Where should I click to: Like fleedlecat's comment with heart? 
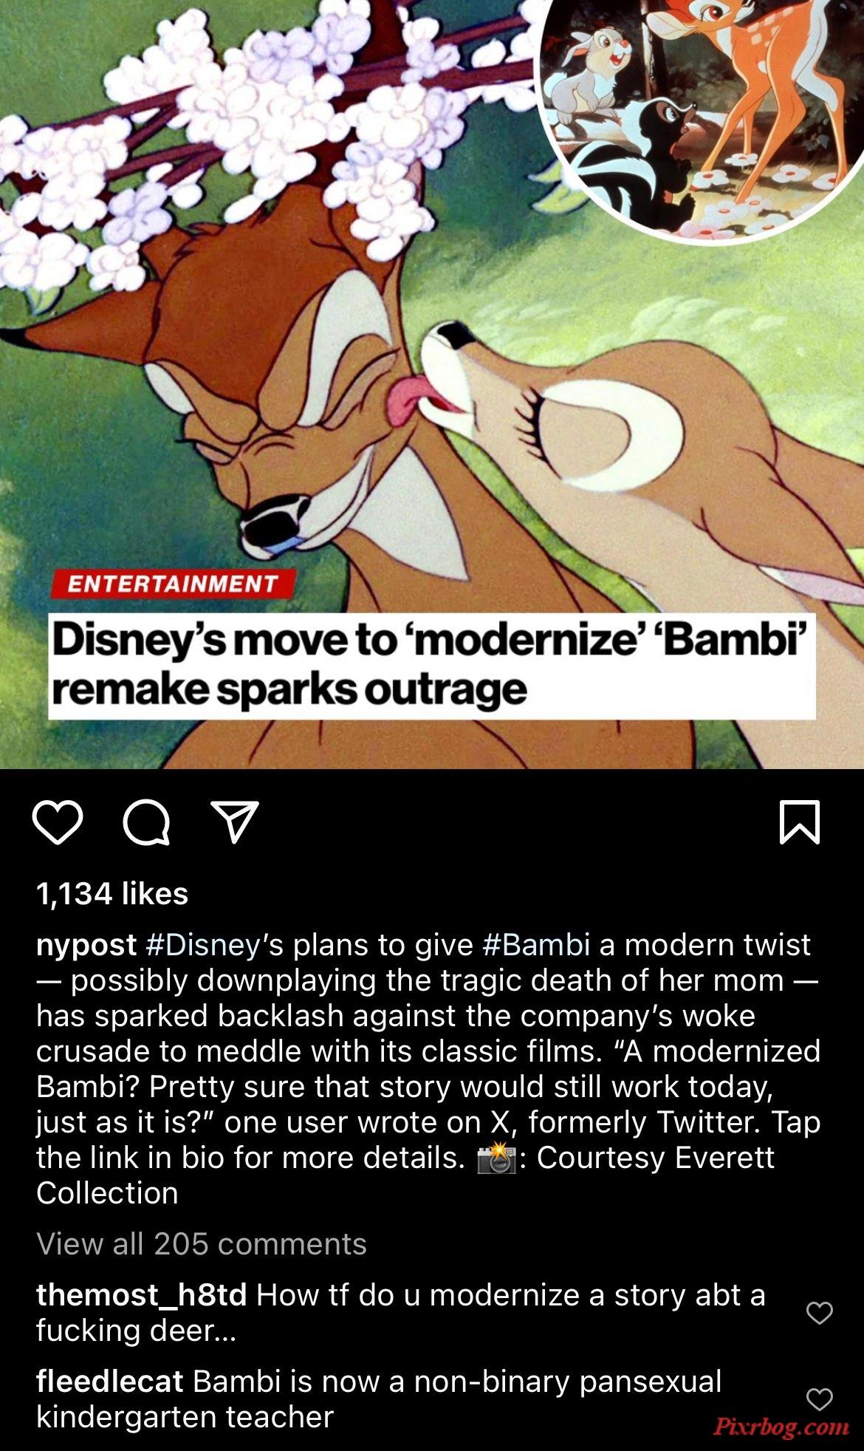click(x=820, y=1399)
